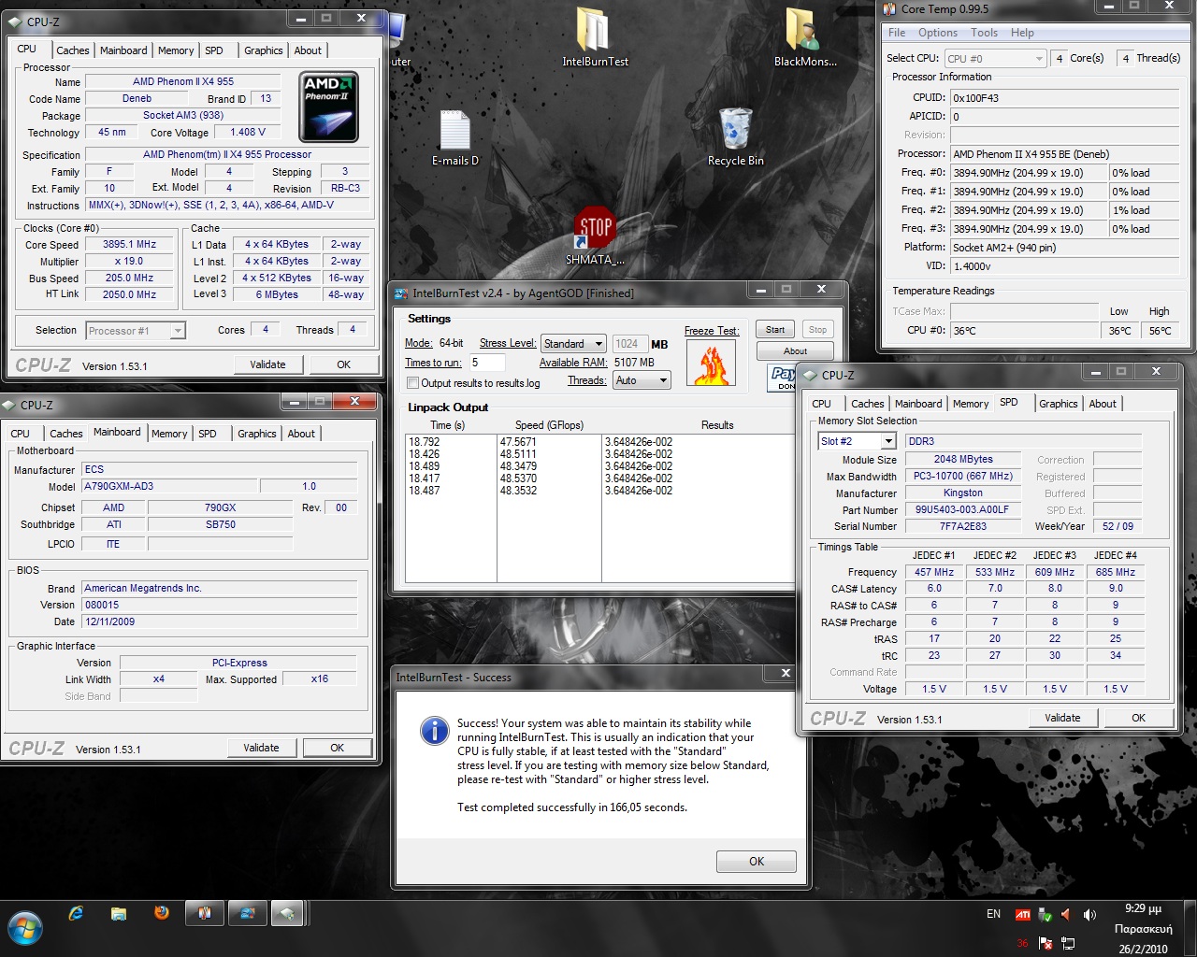
Task: Open the Windows Start menu orb
Action: tap(26, 928)
